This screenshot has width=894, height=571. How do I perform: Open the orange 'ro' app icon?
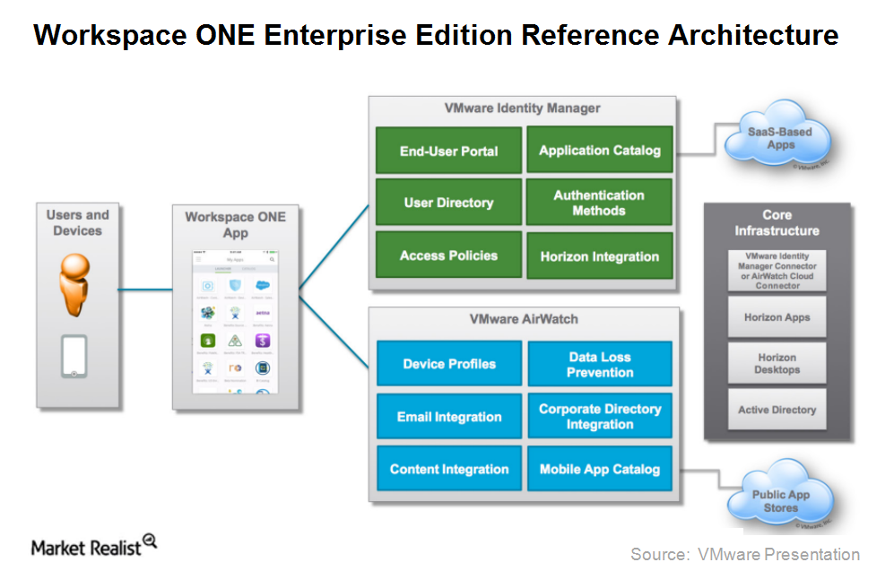[235, 368]
